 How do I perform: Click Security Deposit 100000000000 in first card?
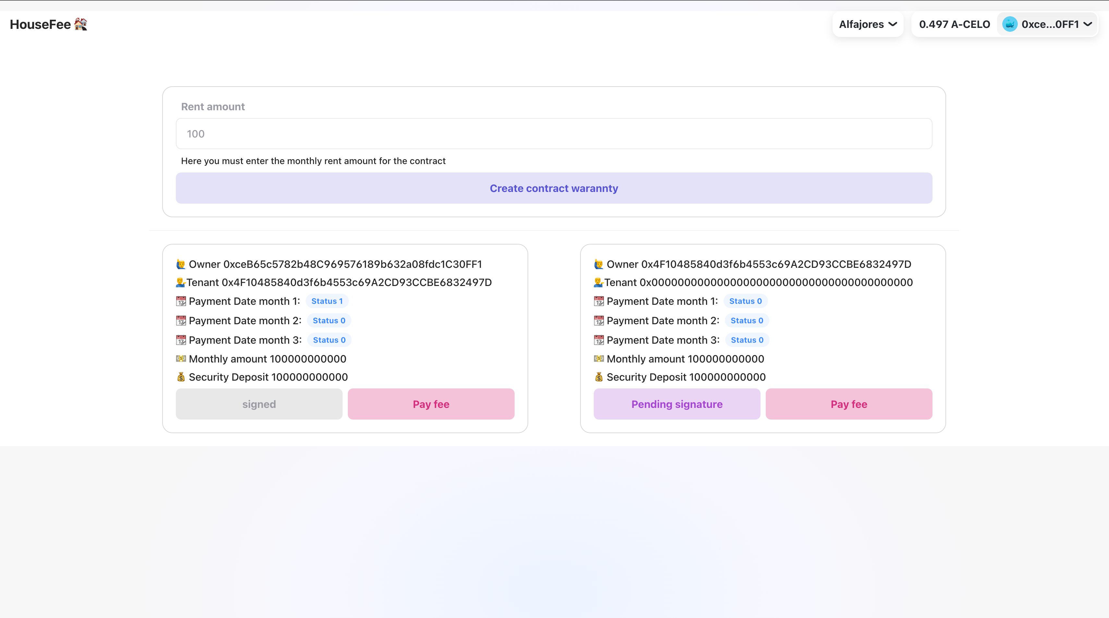(x=268, y=377)
